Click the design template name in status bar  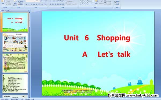coord(15,99)
